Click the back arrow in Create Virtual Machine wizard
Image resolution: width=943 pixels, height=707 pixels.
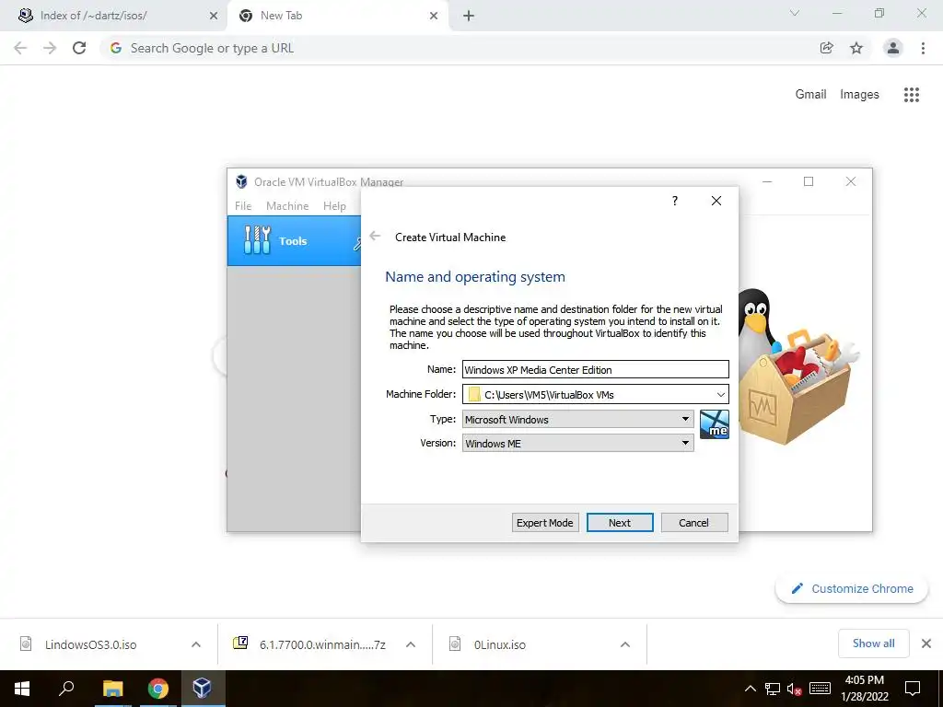pos(375,237)
